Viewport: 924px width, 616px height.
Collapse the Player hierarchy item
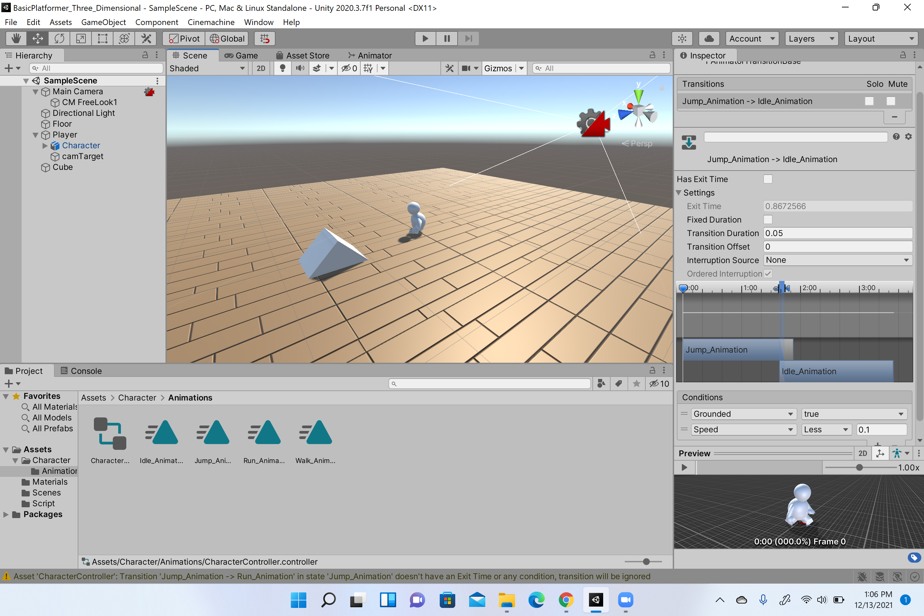[x=35, y=135]
